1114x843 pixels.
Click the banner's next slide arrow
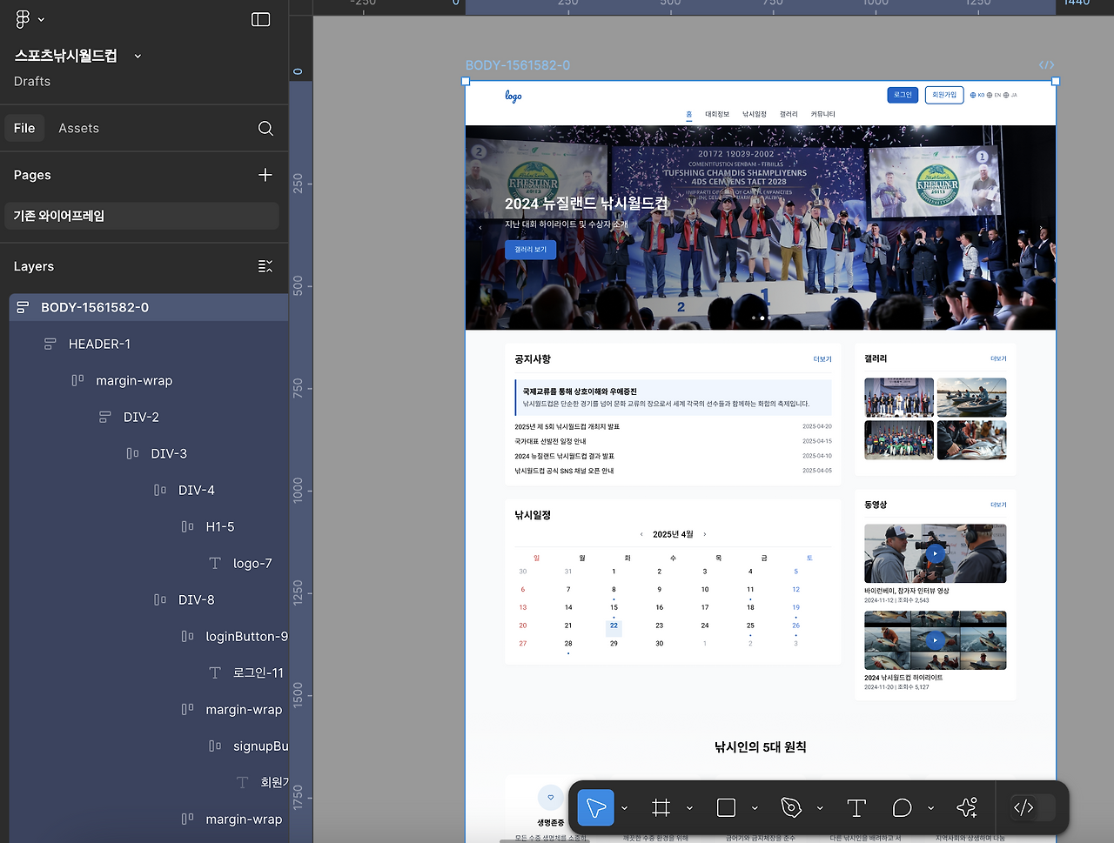click(1041, 228)
